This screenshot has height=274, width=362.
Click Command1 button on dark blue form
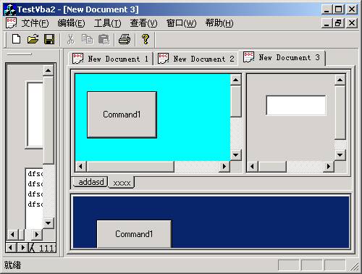[x=134, y=234]
